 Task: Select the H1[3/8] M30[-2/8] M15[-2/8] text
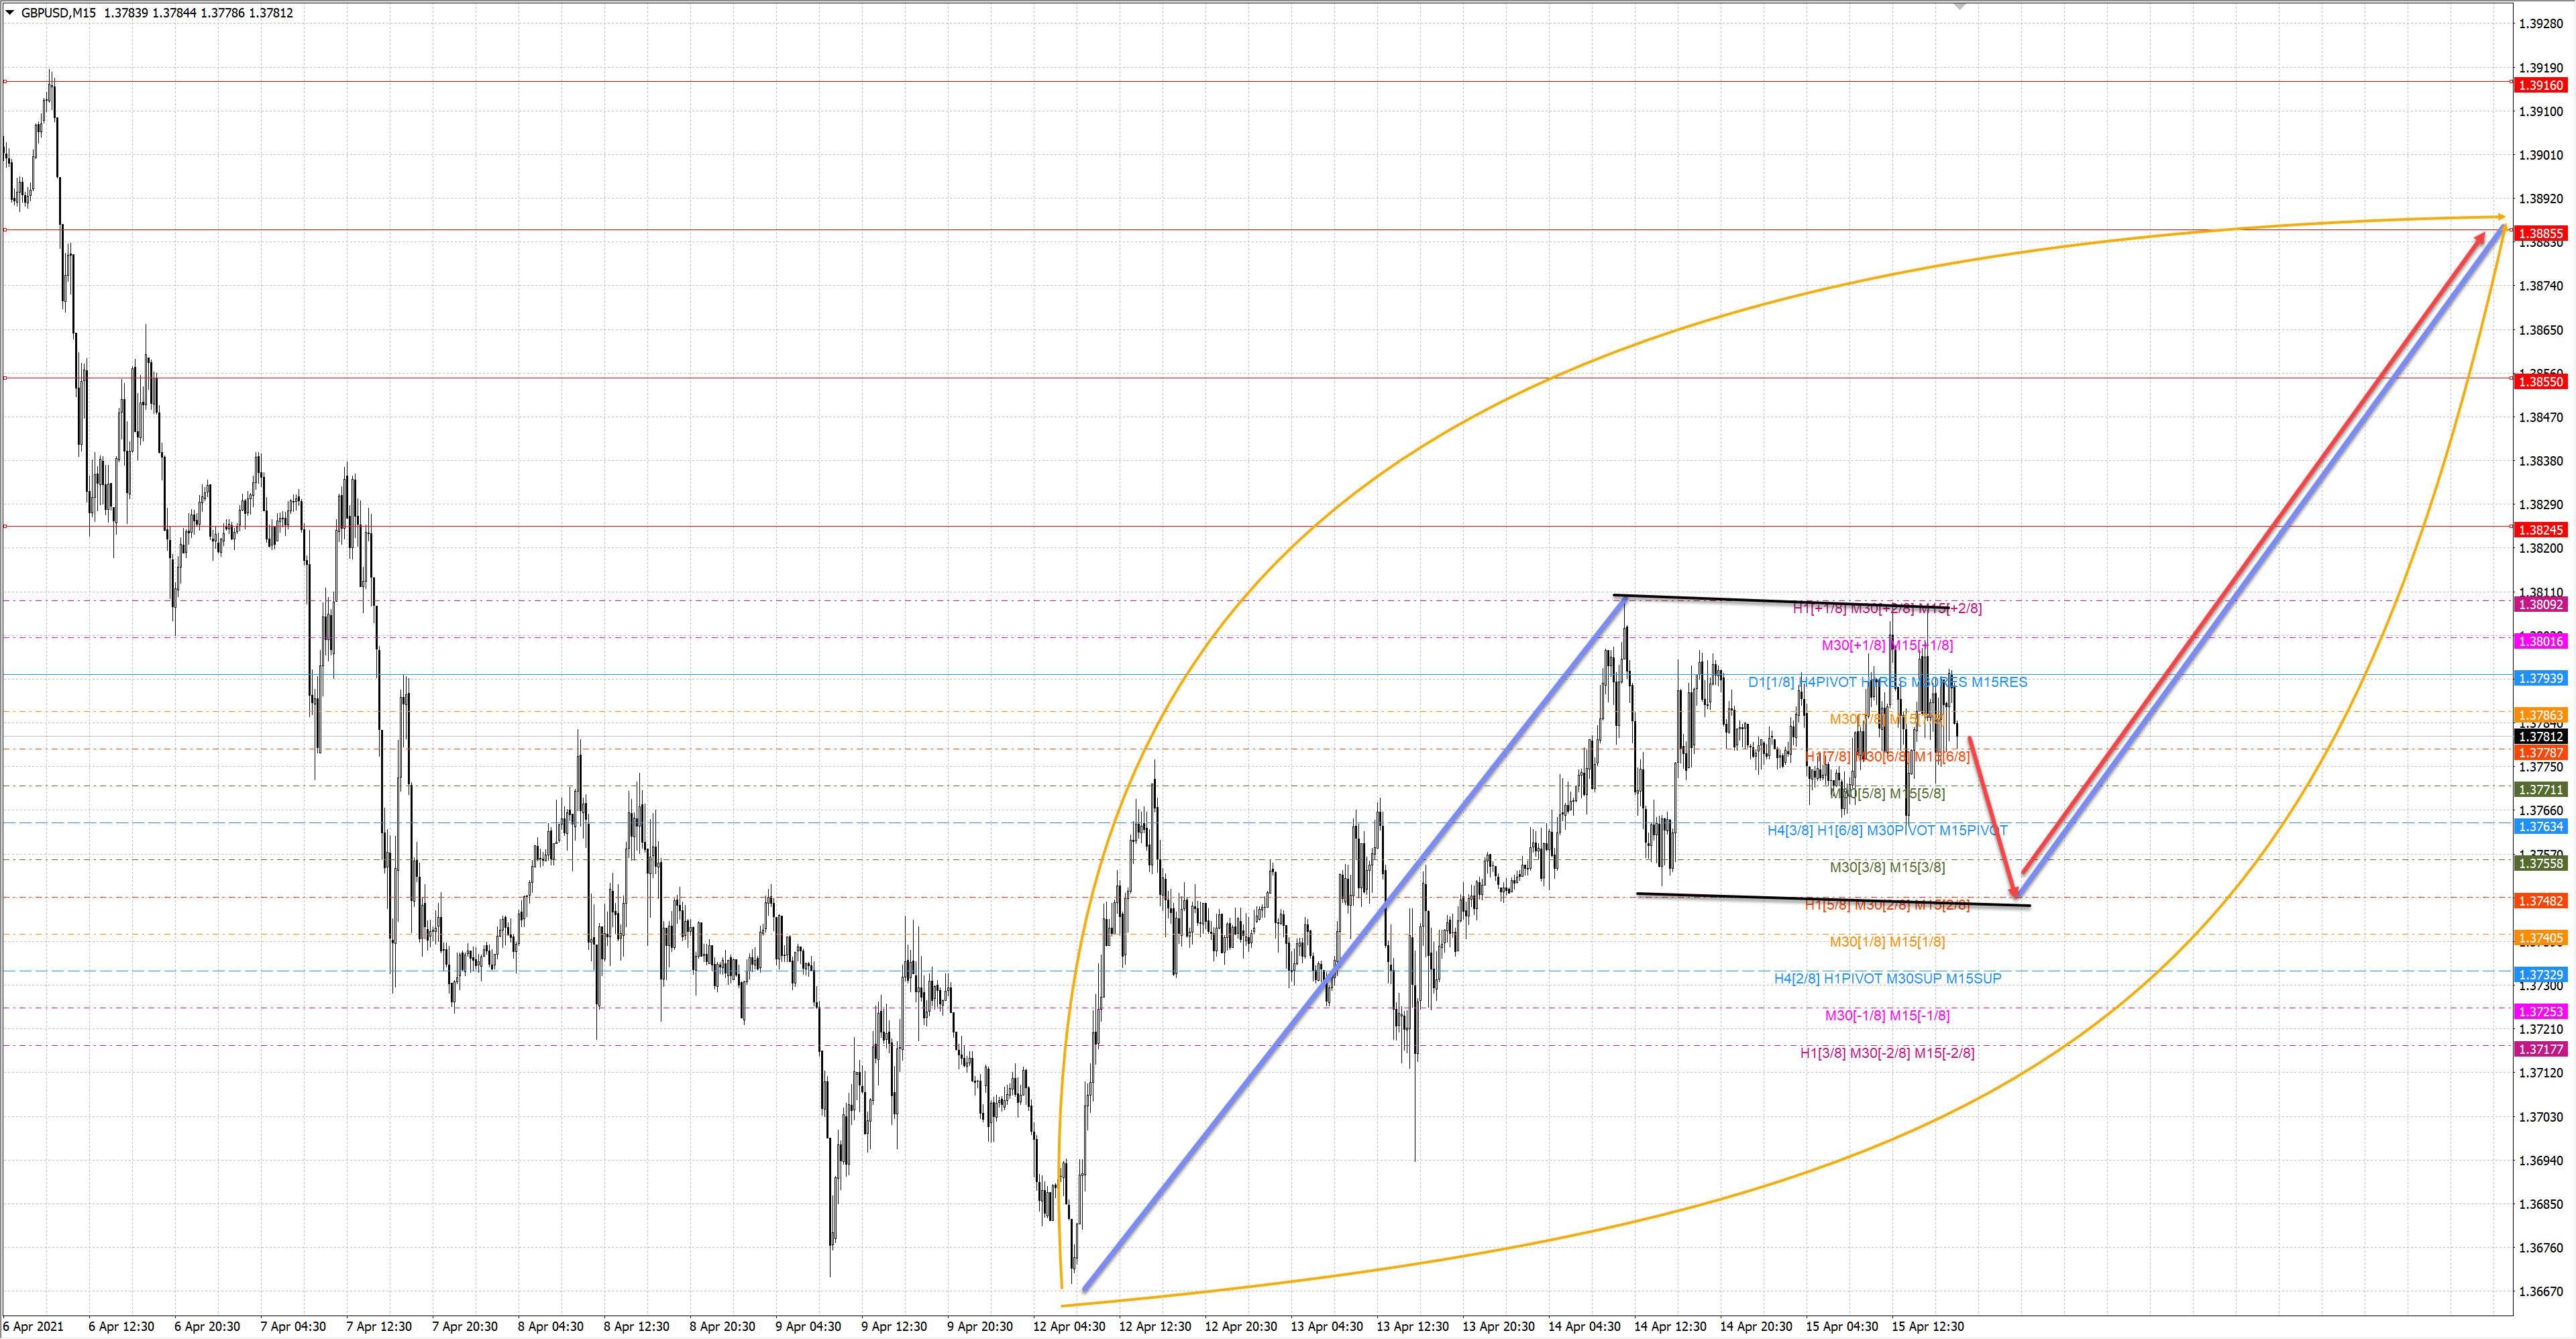tap(1887, 1053)
